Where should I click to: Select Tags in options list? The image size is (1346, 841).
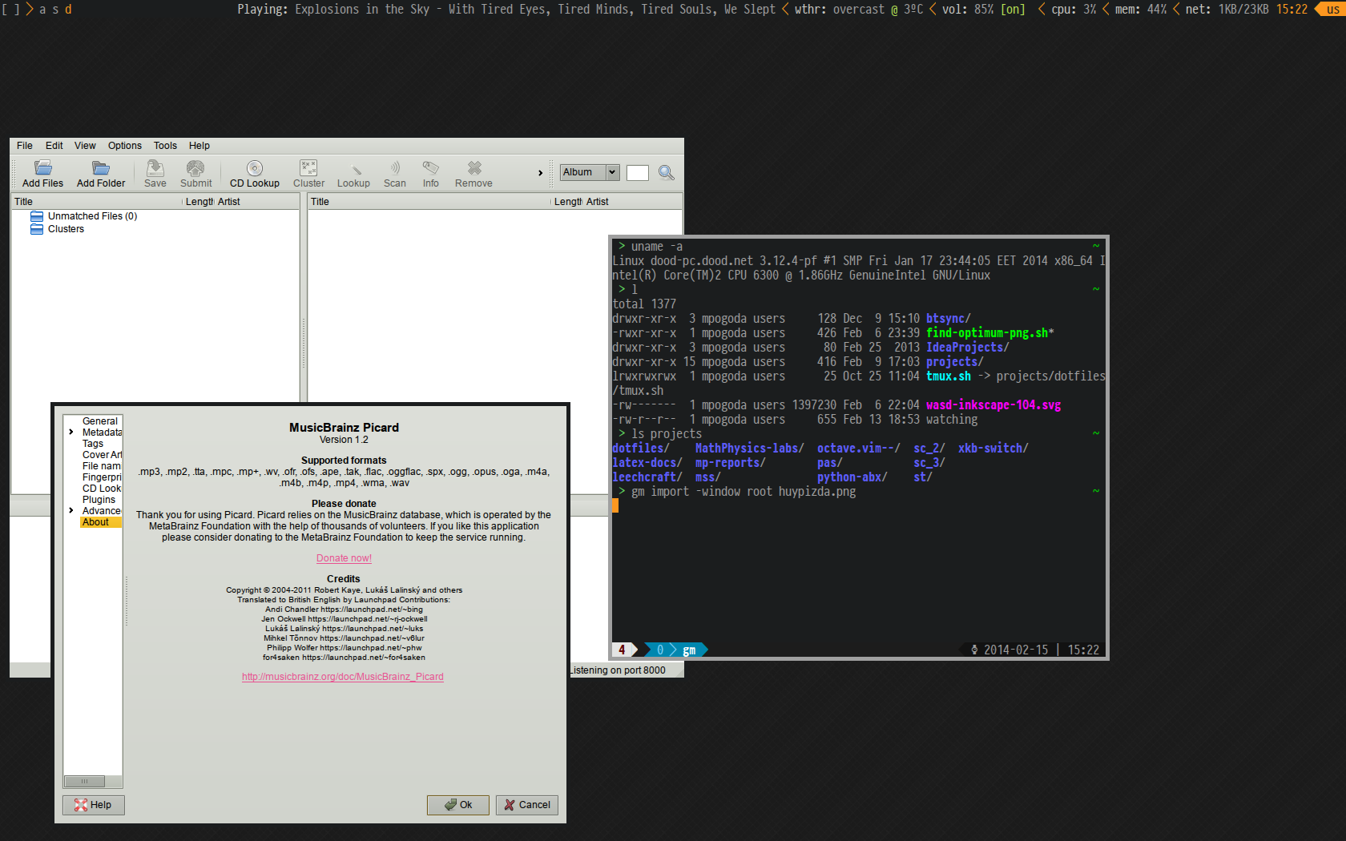(x=93, y=444)
